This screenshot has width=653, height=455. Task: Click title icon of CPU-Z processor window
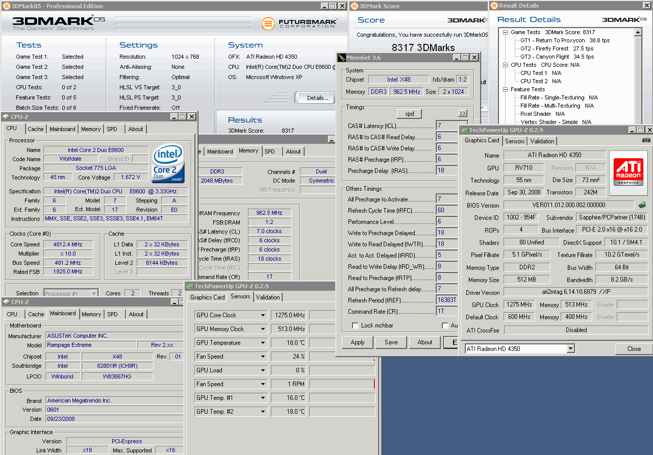[6, 117]
